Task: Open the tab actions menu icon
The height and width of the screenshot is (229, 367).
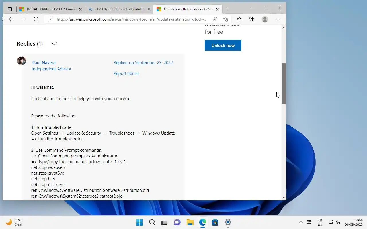Action: (x=10, y=9)
